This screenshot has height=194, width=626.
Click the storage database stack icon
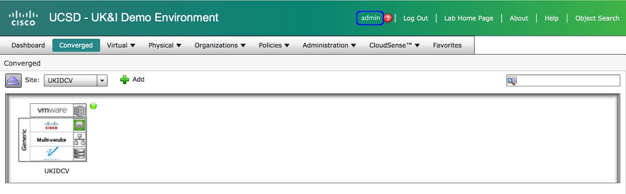(80, 154)
